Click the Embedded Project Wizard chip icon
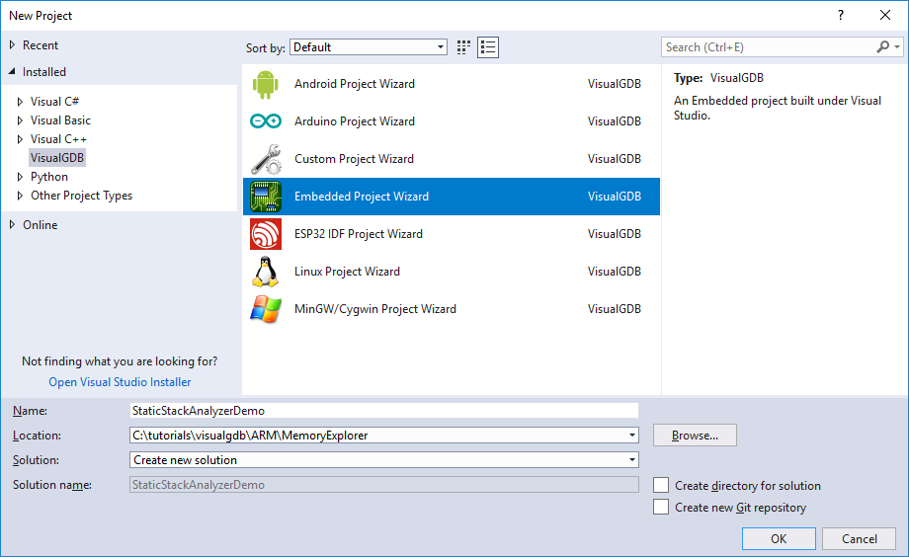 pyautogui.click(x=266, y=197)
